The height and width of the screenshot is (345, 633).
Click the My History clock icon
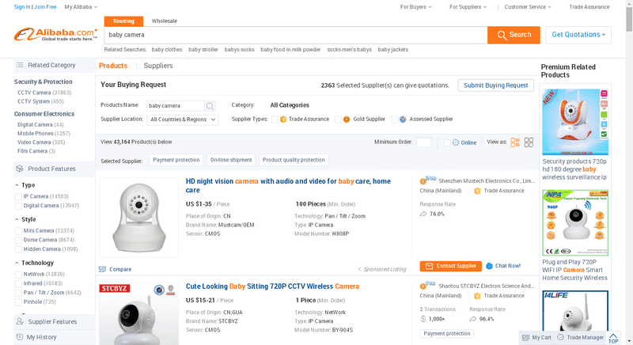tap(19, 336)
